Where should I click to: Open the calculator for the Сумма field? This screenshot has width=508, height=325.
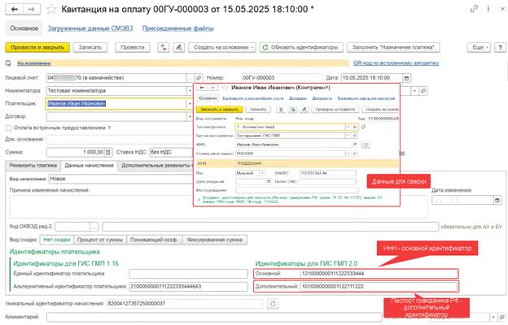tap(108, 152)
